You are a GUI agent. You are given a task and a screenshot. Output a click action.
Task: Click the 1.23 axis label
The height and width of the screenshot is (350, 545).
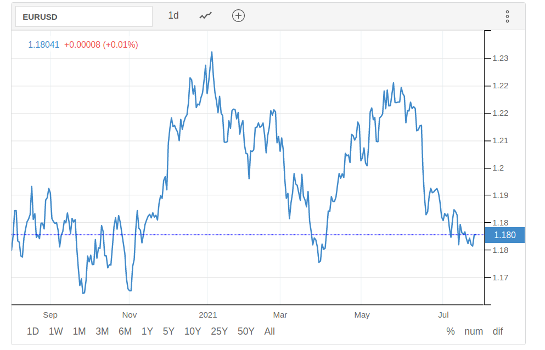coord(501,58)
